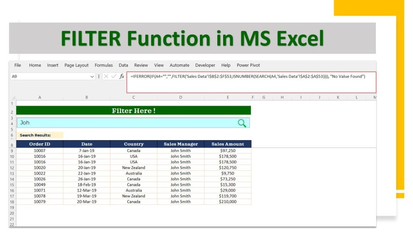The width and height of the screenshot is (413, 232).
Task: Select the cell with order 10022
Action: pos(40,173)
